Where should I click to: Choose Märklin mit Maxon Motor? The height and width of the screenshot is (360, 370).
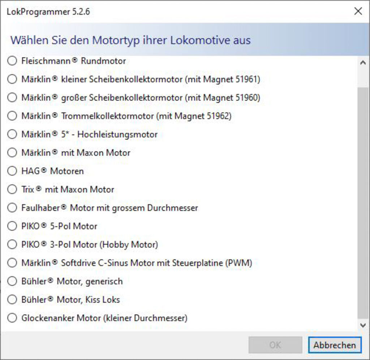tap(12, 153)
